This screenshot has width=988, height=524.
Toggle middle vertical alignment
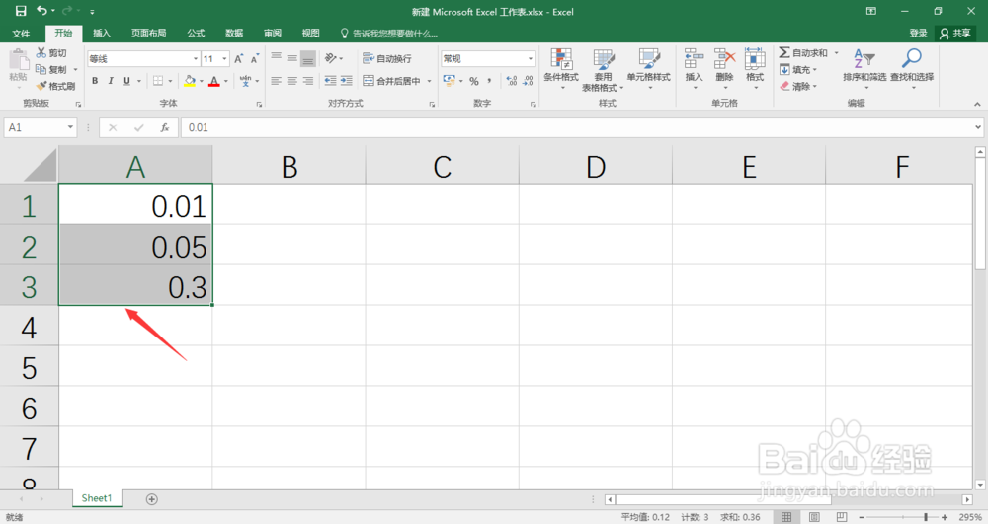(291, 58)
